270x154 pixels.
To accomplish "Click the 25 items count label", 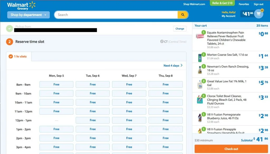I will click(x=262, y=25).
